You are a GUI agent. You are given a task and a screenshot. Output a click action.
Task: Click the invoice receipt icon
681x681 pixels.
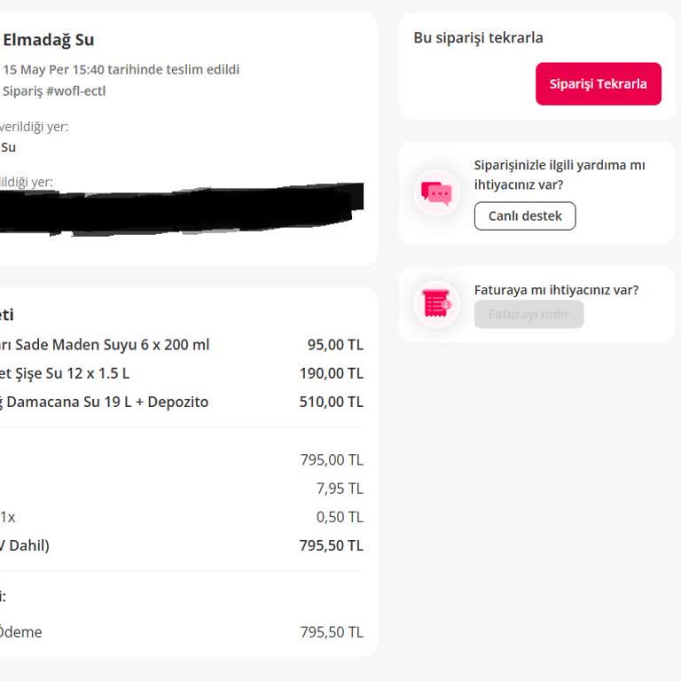436,304
